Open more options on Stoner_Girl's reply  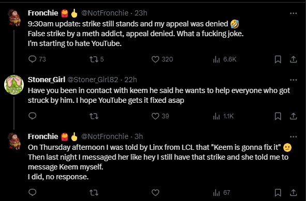(293, 80)
